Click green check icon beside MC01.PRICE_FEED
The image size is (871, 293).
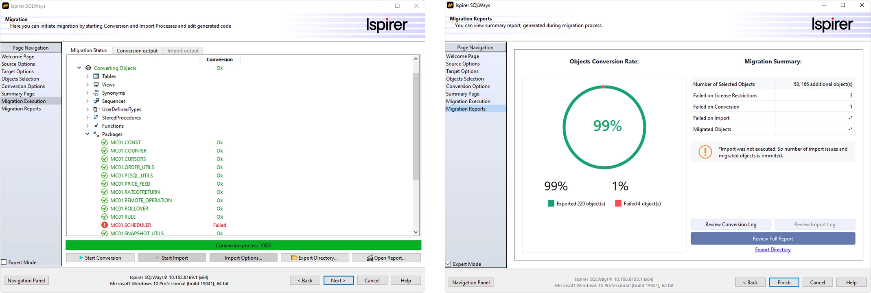click(105, 184)
